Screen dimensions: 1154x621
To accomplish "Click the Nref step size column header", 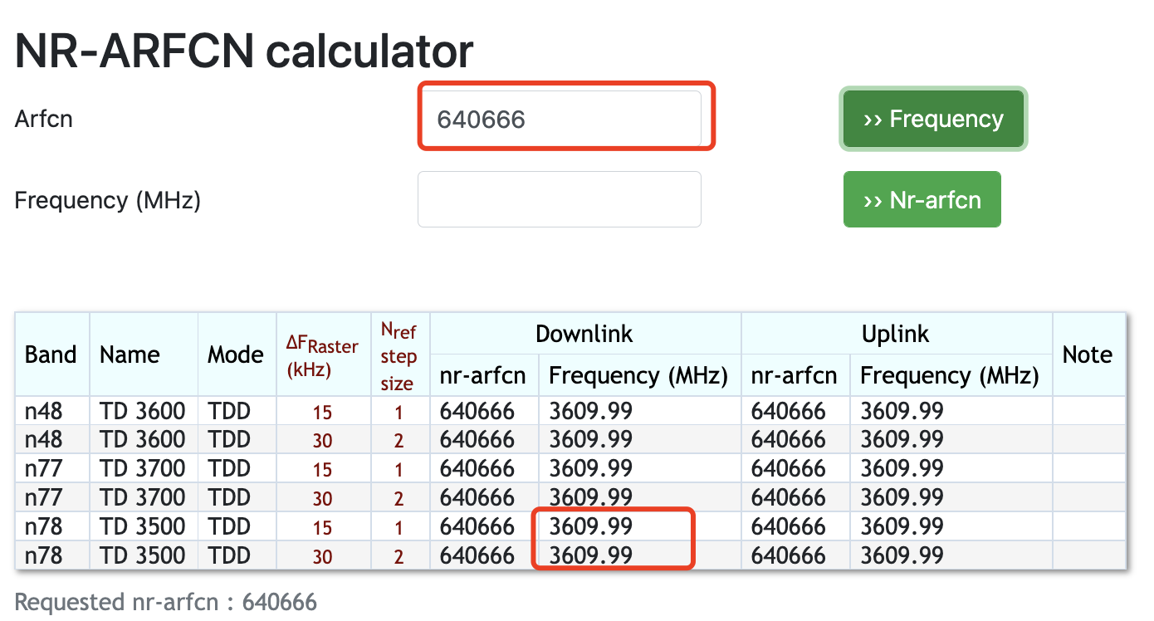I will pyautogui.click(x=398, y=356).
